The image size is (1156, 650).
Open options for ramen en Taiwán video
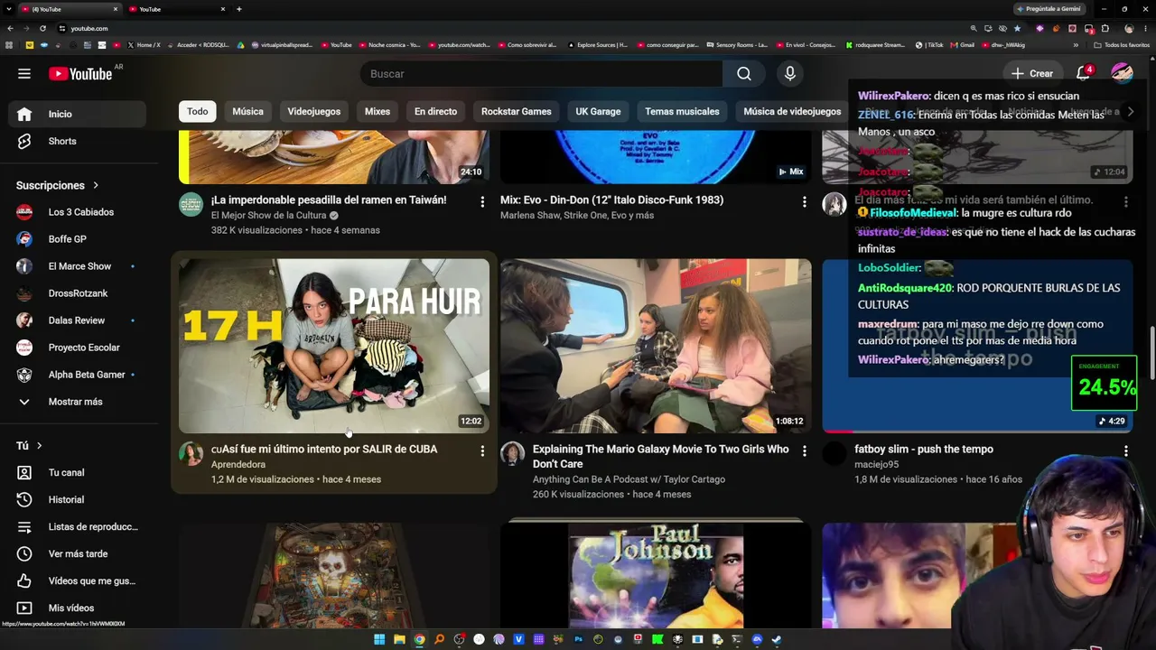(x=482, y=201)
